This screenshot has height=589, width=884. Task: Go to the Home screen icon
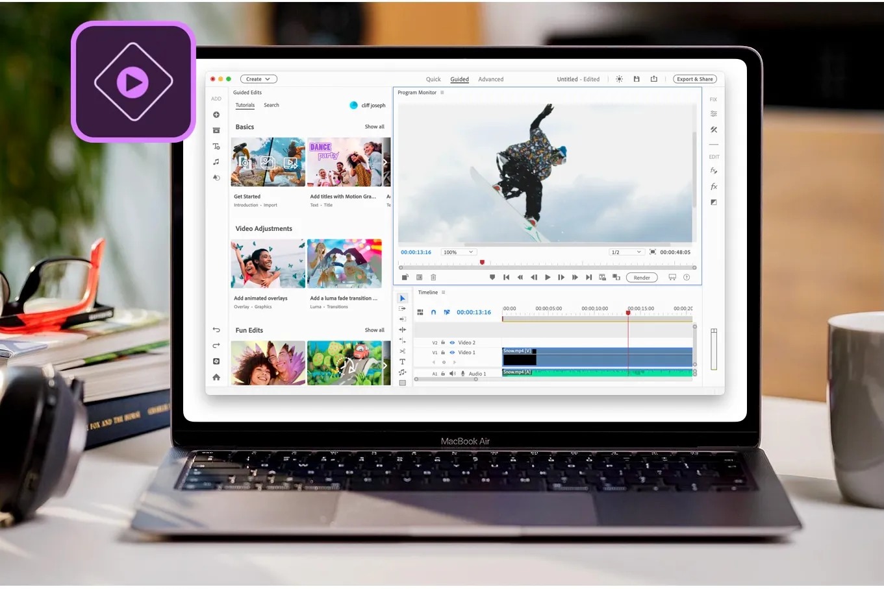point(216,377)
